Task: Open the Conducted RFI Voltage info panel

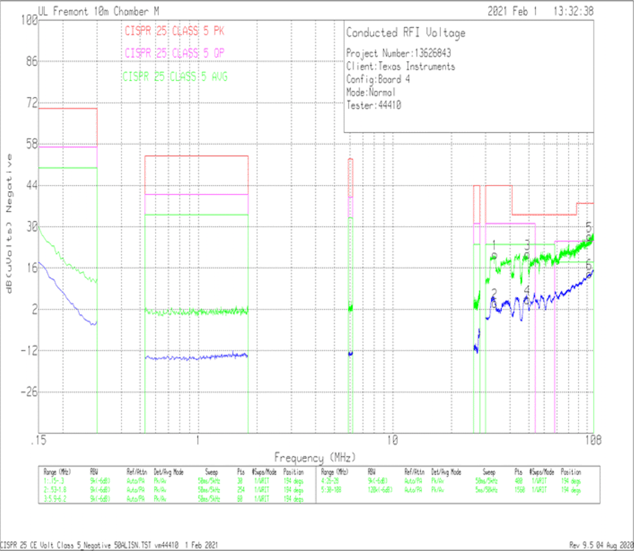Action: tap(405, 33)
